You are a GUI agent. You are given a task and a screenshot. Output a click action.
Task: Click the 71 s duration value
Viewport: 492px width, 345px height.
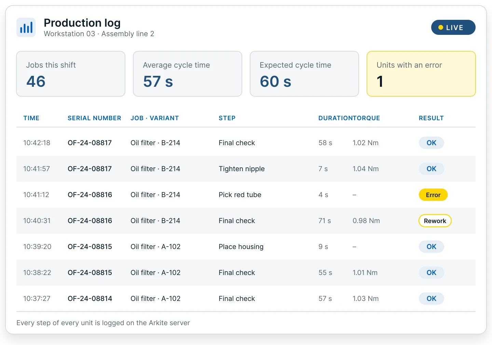(x=325, y=221)
